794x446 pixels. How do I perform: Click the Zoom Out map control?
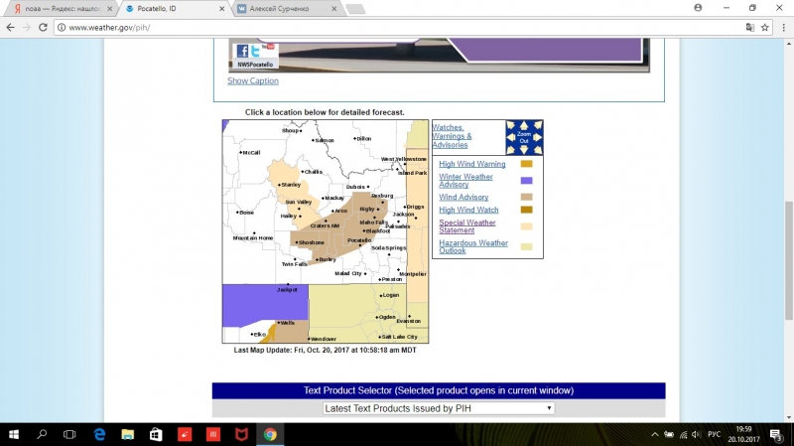[524, 137]
